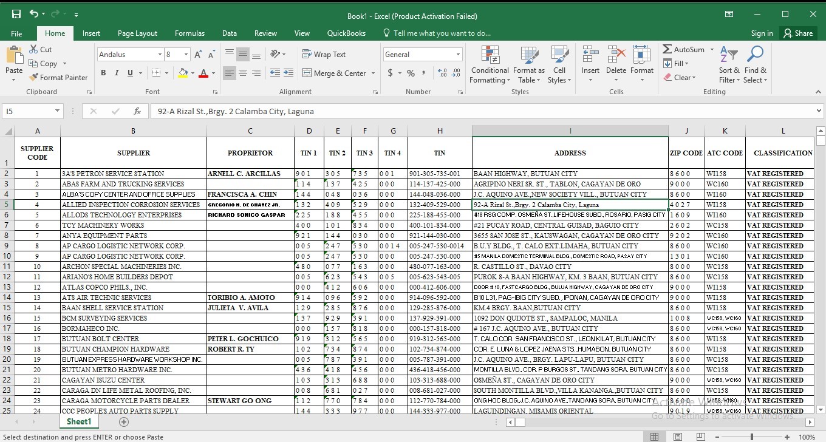Open Conditional Formatting menu
826x442 pixels.
(490, 64)
